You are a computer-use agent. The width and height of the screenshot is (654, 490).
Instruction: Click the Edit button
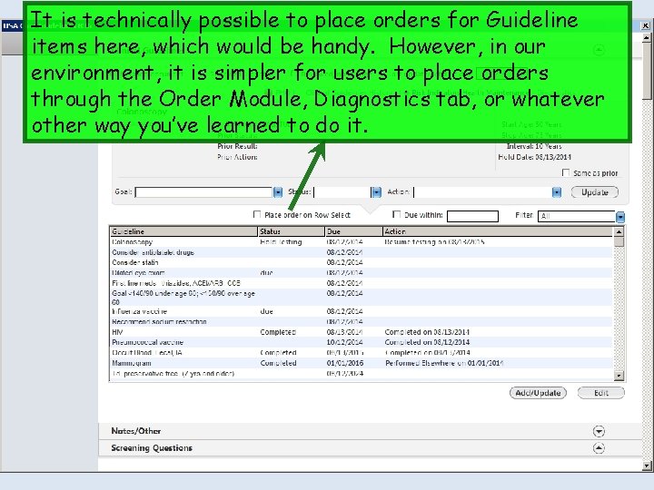pyautogui.click(x=601, y=393)
